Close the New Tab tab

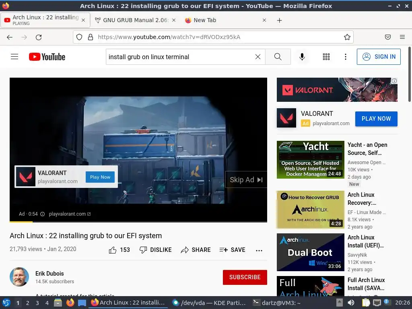[x=264, y=20]
